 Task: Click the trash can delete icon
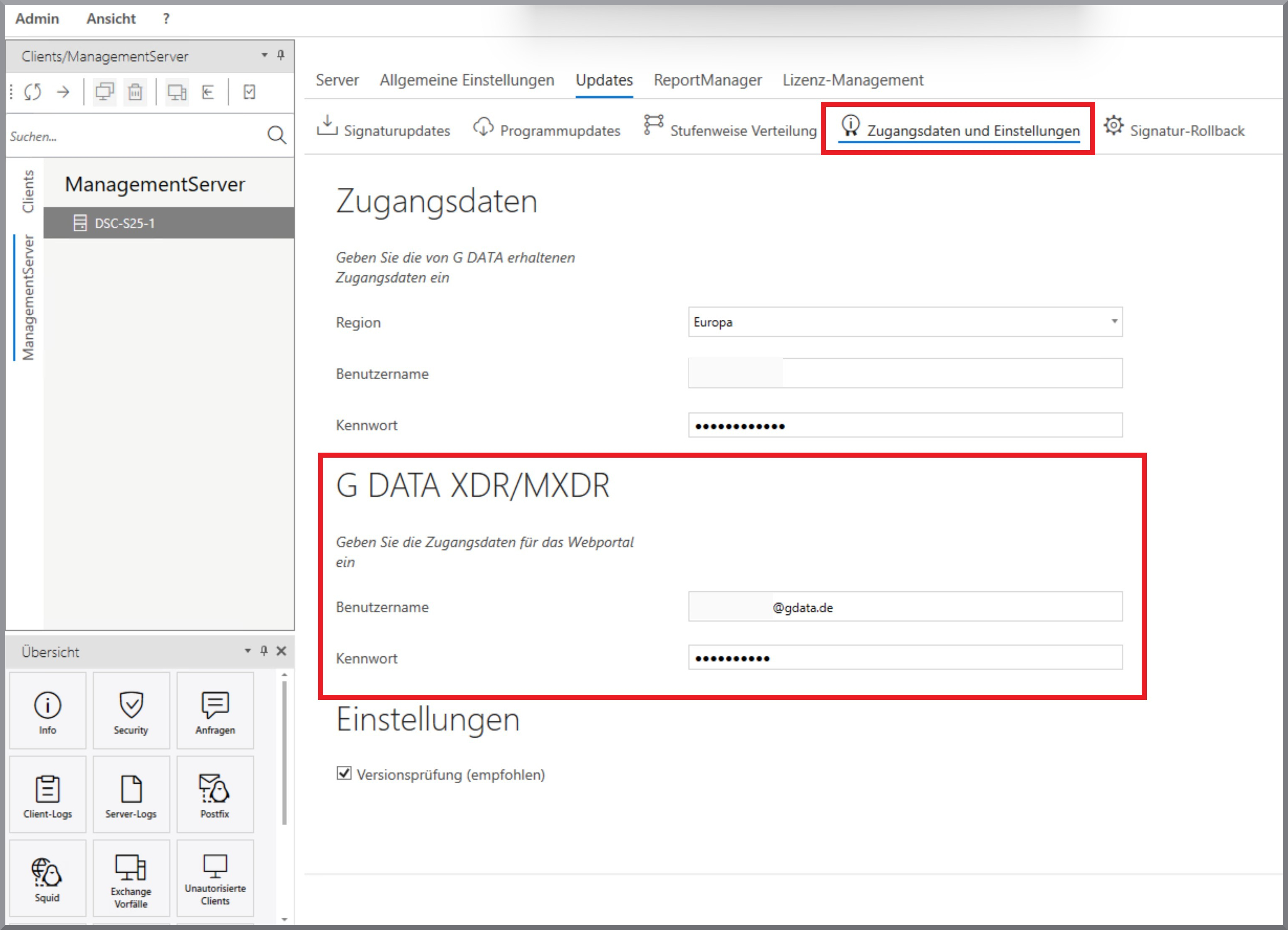pos(135,91)
